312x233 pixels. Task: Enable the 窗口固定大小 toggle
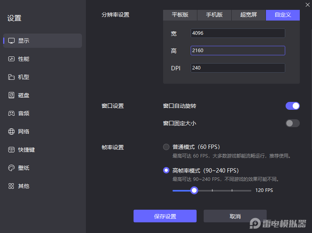(292, 123)
